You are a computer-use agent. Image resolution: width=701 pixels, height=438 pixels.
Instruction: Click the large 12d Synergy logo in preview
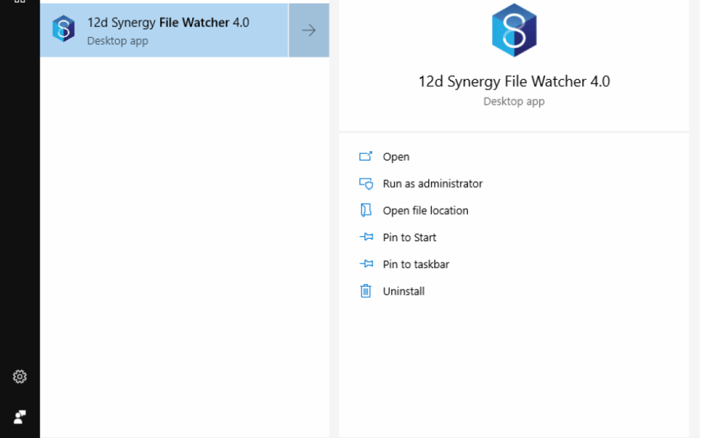514,30
